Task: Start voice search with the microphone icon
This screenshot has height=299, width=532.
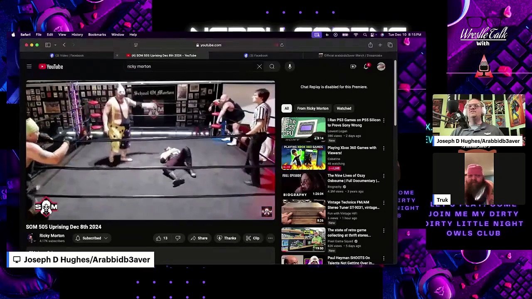Action: [x=290, y=66]
